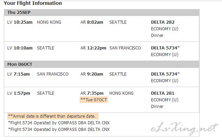The width and height of the screenshot is (222, 140).
Task: Click Dinner under the DELTA 281 flight
Action: coord(157,107)
